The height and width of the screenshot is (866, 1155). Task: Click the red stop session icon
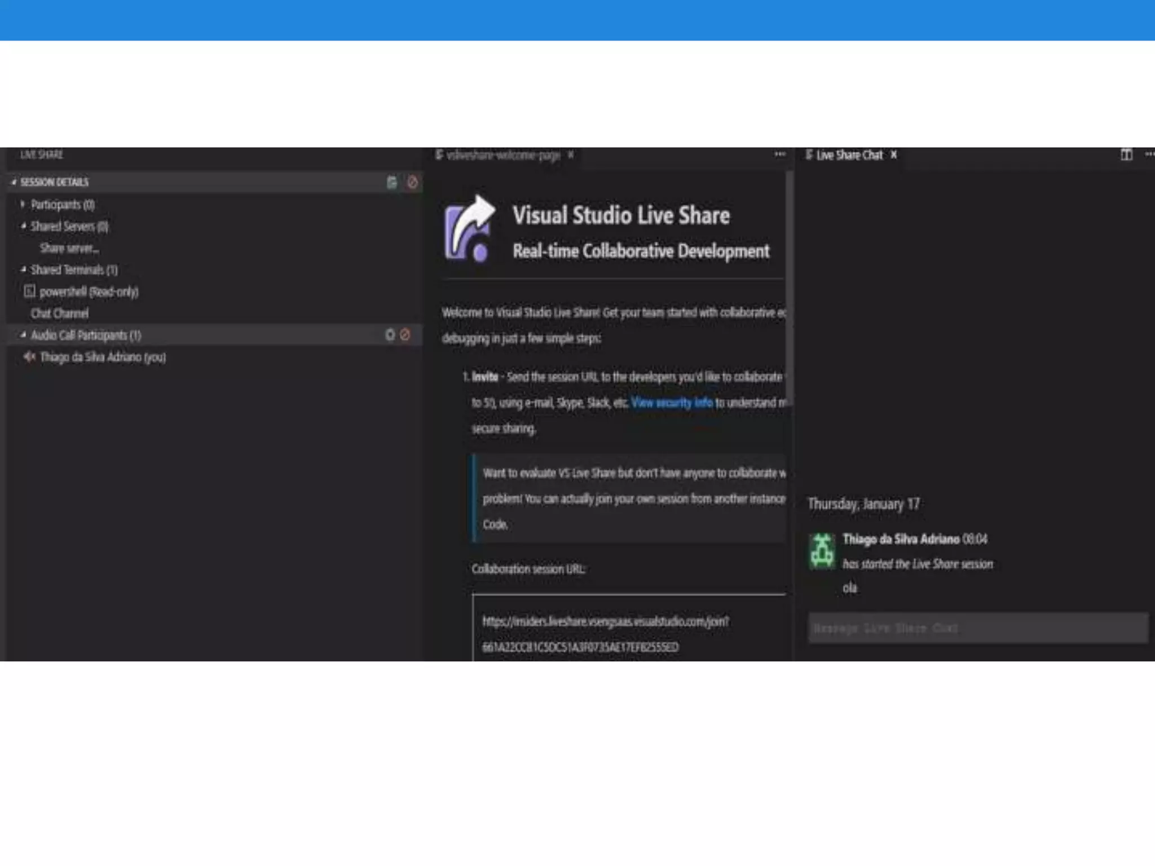pos(412,182)
